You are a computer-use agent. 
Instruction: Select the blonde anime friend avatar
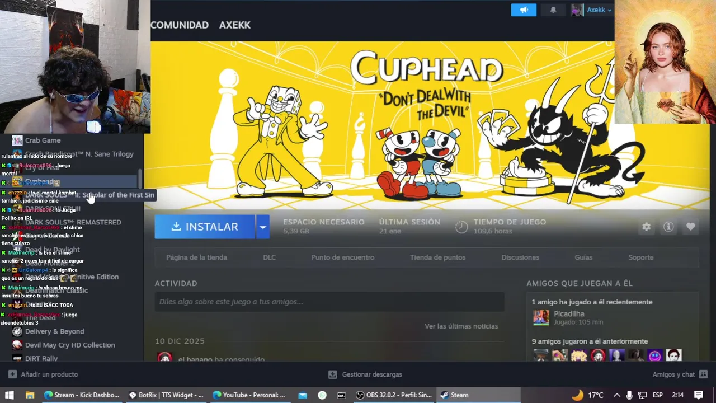[x=579, y=355]
